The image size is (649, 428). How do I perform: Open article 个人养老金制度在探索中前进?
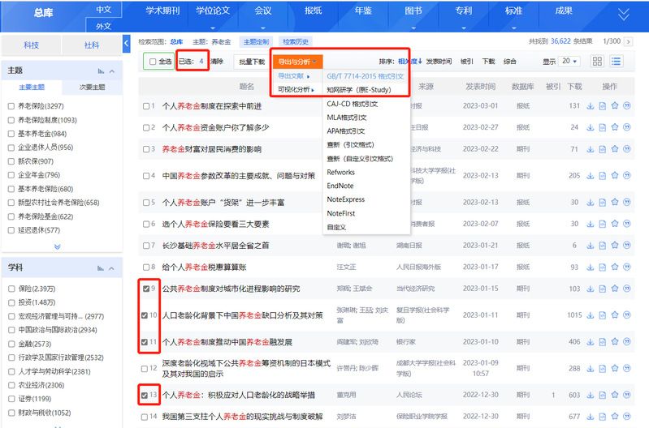(x=212, y=106)
